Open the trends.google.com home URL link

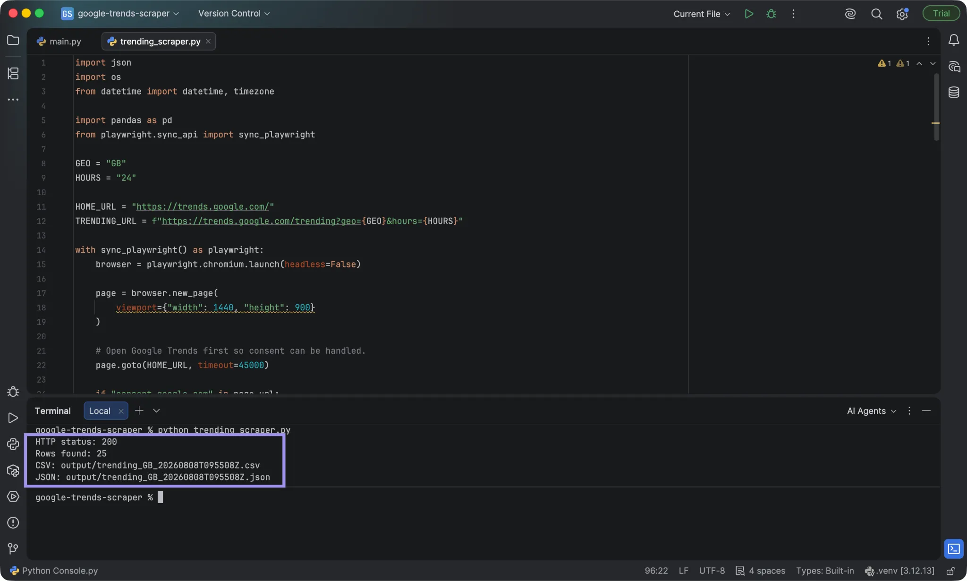203,207
